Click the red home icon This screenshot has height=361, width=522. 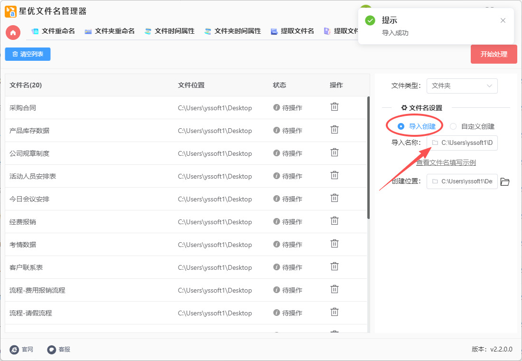13,32
